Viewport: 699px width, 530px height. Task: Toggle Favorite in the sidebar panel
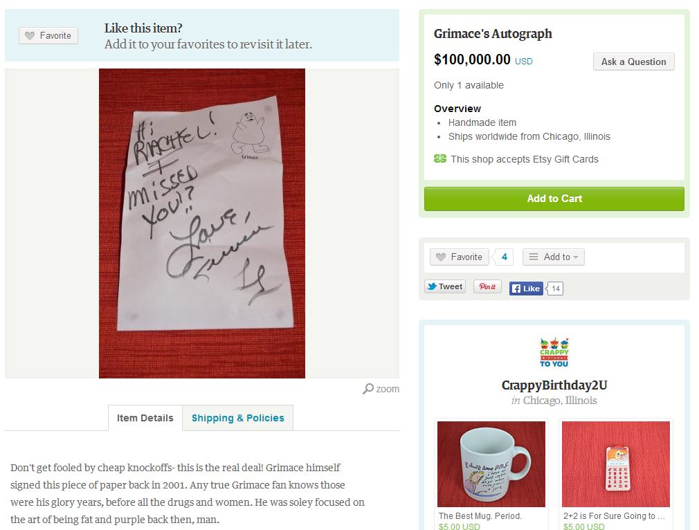click(x=459, y=257)
